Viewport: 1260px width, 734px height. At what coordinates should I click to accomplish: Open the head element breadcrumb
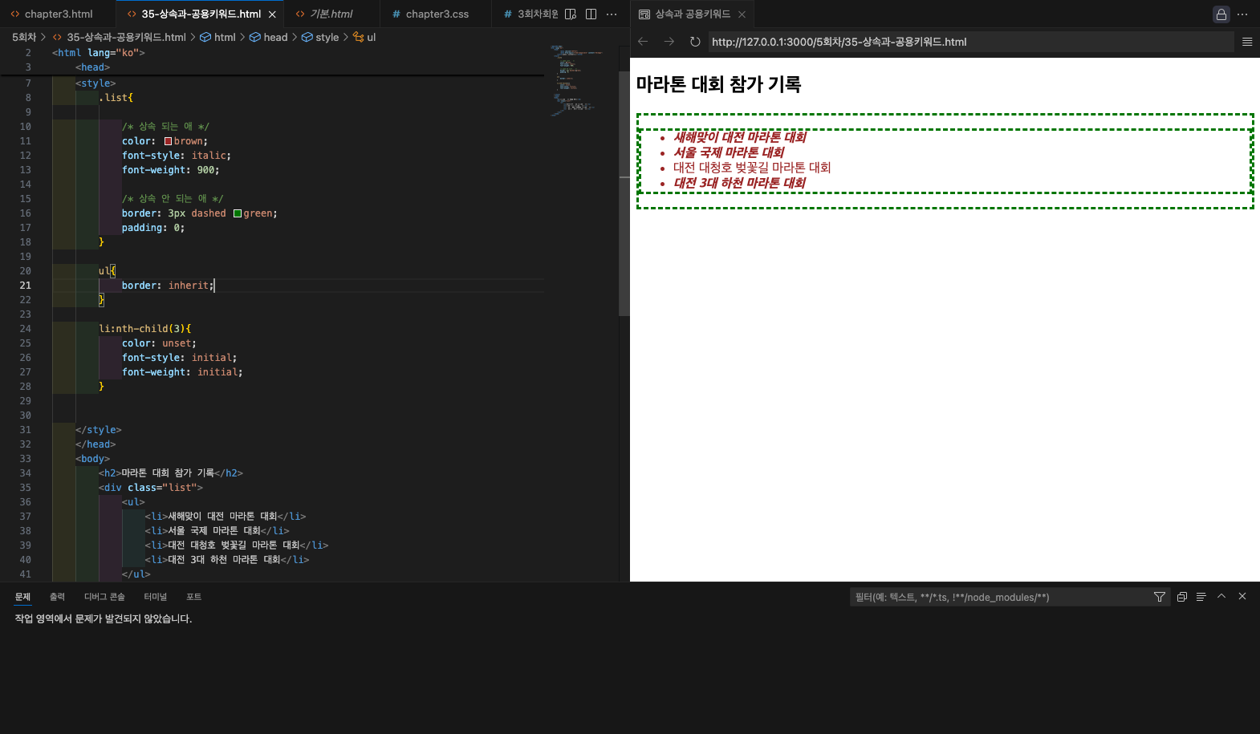[x=268, y=37]
